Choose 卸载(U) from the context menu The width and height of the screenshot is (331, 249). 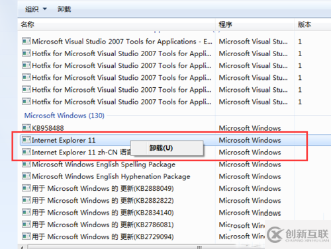coord(167,148)
